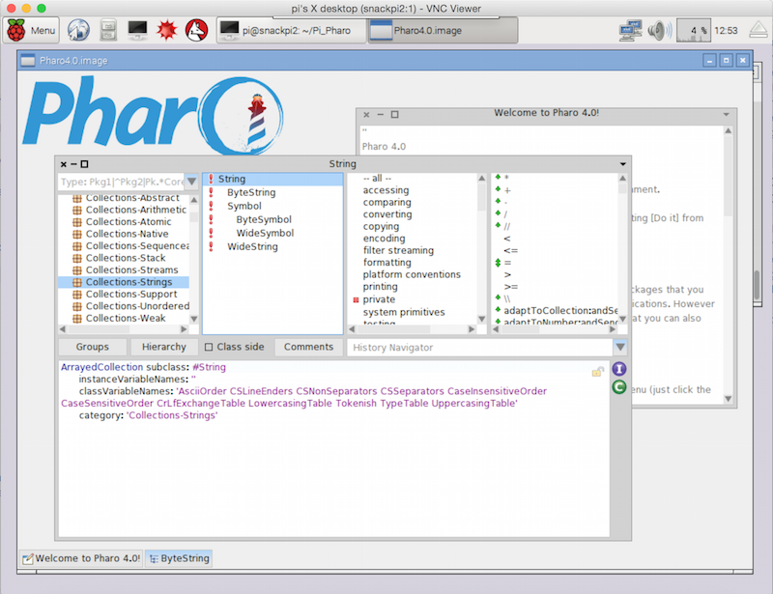Click the green arrow icon beside the + method
Screen dimensions: 773x594
tap(498, 189)
